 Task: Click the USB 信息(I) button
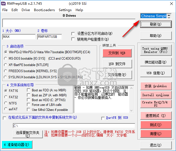coord(156,73)
